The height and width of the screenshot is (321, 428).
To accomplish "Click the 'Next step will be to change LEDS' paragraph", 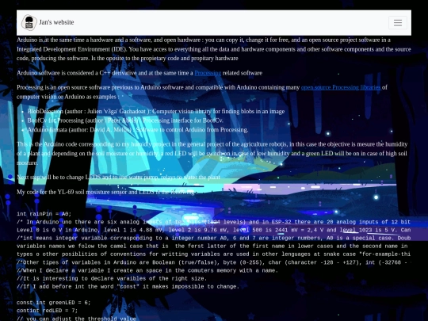I will pyautogui.click(x=118, y=178).
